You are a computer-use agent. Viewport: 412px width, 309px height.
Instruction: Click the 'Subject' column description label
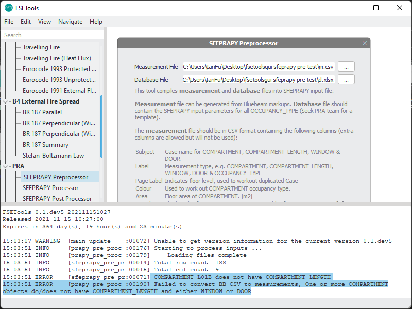pos(145,152)
